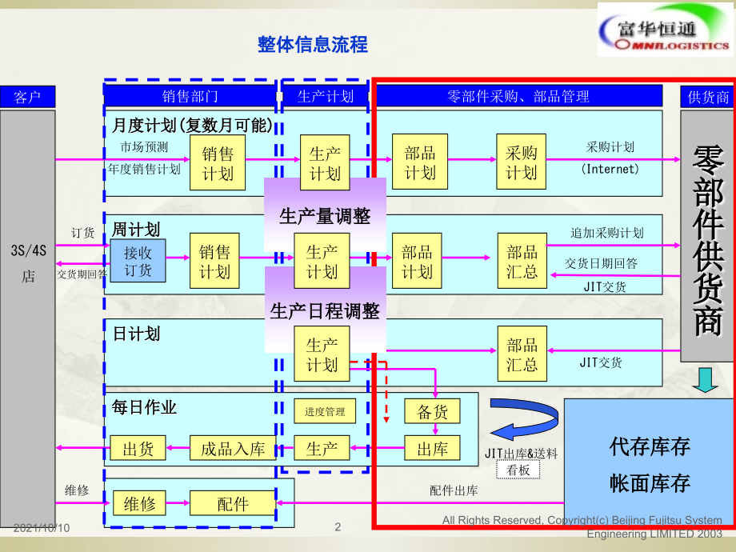
Task: Click the 生产计划 box in the weekly plan row
Action: [x=322, y=261]
